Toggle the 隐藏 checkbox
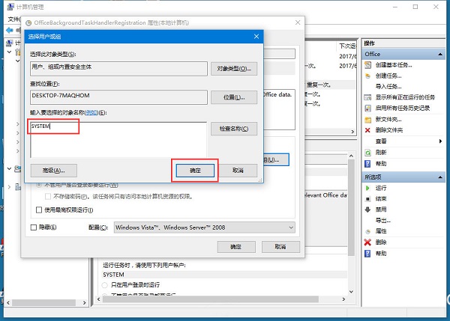This screenshot has height=321, width=450. [x=33, y=227]
